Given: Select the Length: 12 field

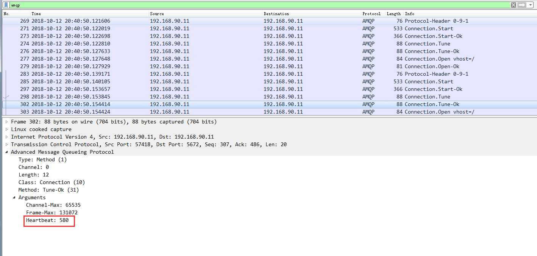Looking at the screenshot, I should tap(34, 175).
